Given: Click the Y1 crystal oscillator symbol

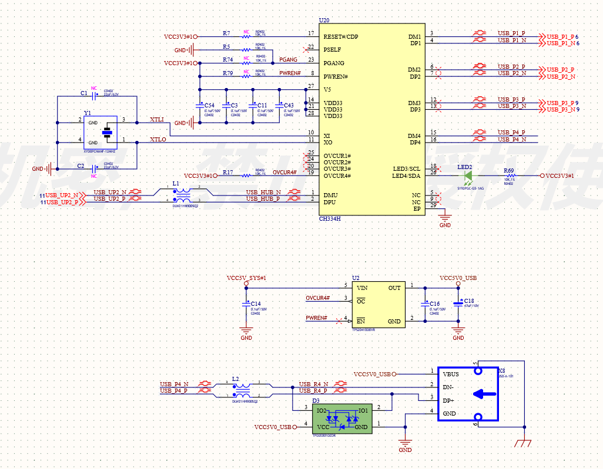Looking at the screenshot, I should (106, 132).
